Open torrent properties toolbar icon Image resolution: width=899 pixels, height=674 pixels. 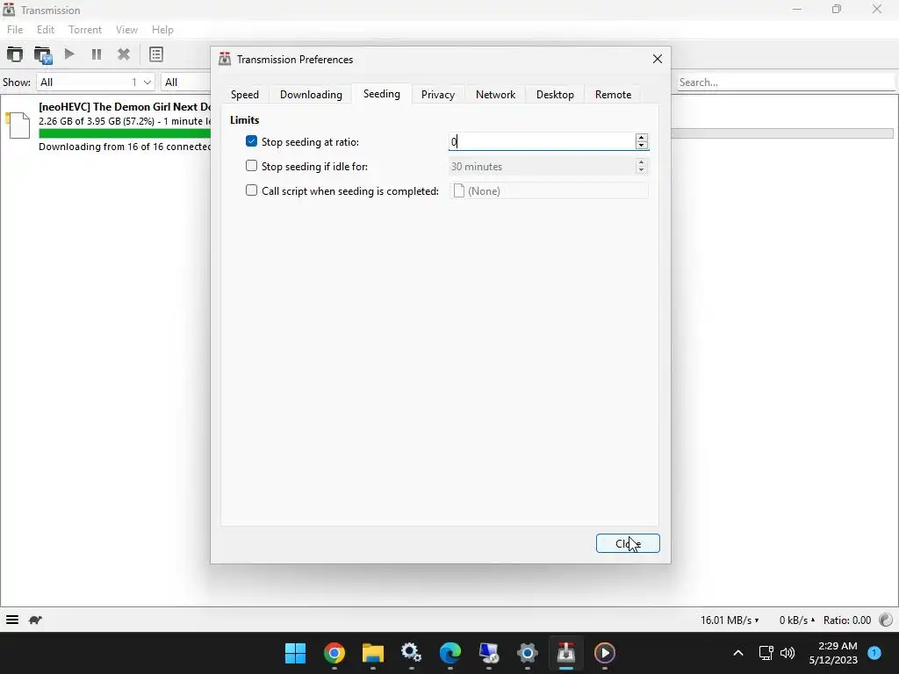[x=156, y=54]
